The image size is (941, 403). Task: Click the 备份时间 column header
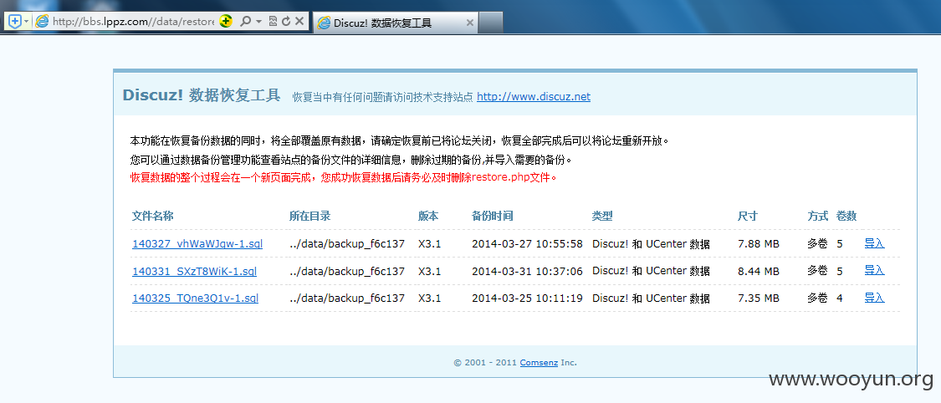click(x=493, y=216)
